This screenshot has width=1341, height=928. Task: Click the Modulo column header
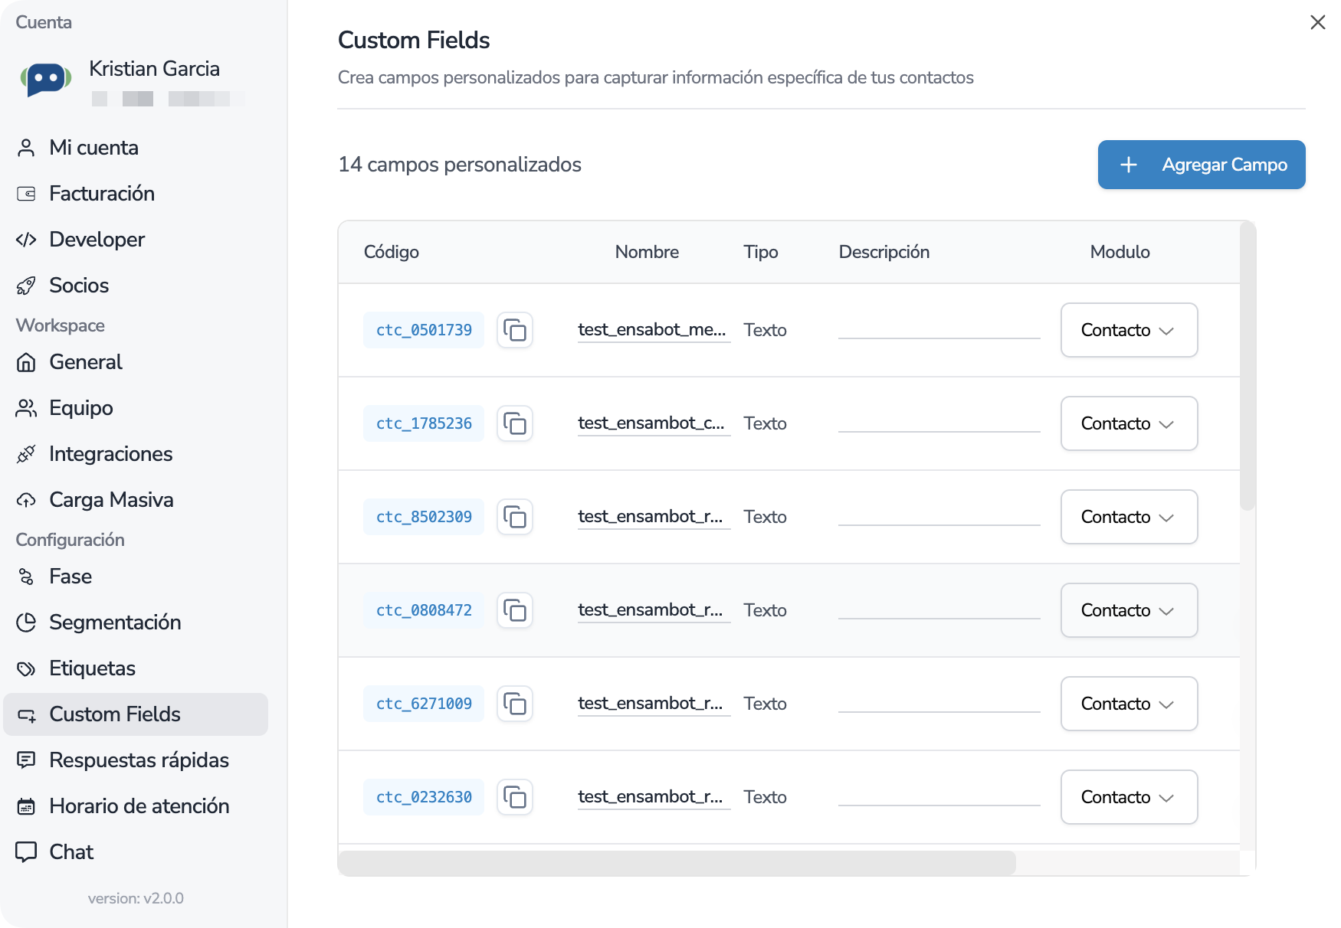[1120, 252]
